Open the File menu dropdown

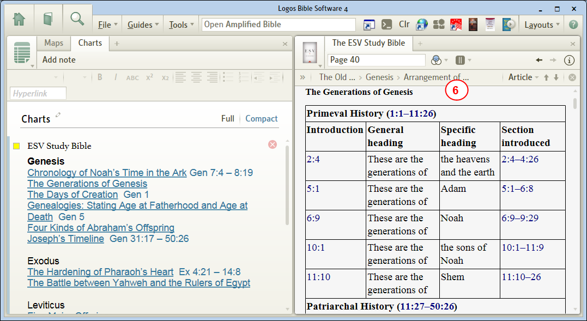(x=108, y=25)
